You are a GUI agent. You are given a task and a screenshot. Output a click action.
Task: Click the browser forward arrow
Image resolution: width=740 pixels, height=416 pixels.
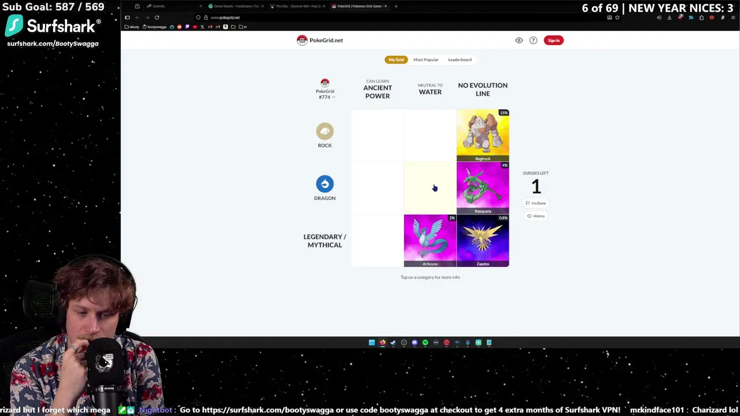pyautogui.click(x=147, y=17)
